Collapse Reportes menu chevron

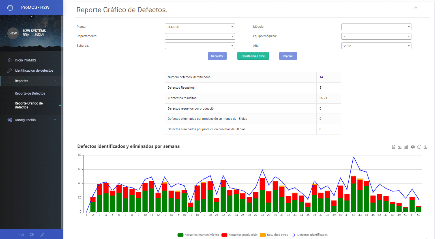tap(55, 81)
